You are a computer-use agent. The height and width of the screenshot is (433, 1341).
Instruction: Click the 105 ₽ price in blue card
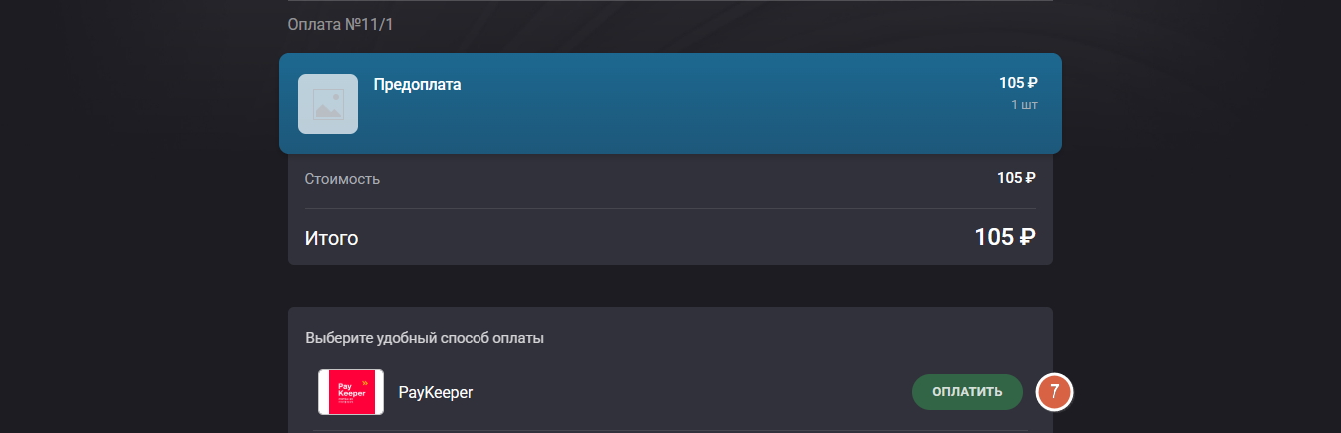[x=1018, y=83]
